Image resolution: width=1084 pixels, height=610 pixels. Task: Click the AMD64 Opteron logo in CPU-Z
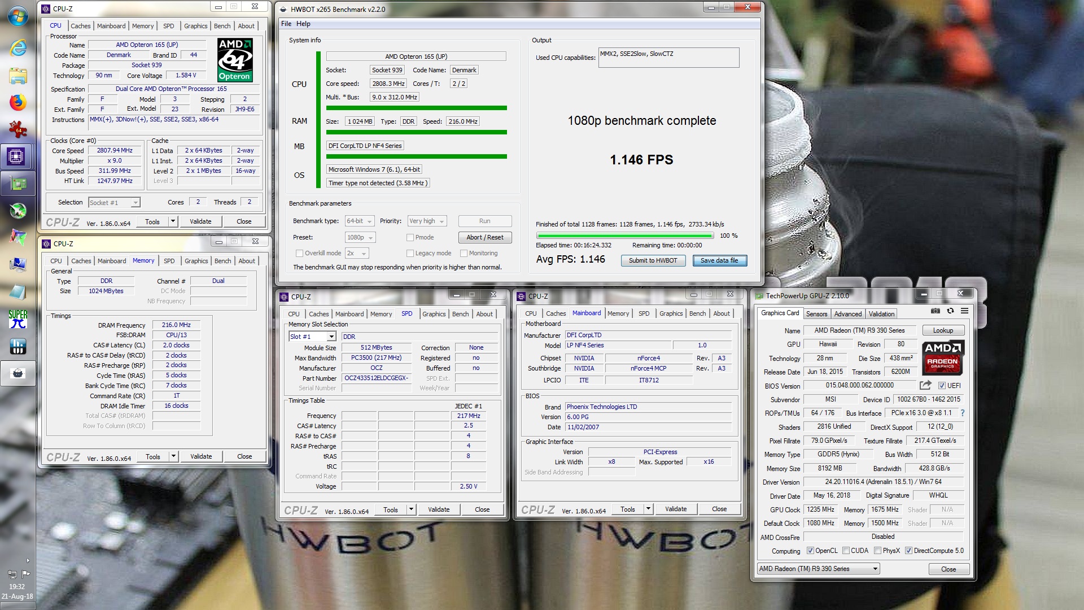coord(235,60)
